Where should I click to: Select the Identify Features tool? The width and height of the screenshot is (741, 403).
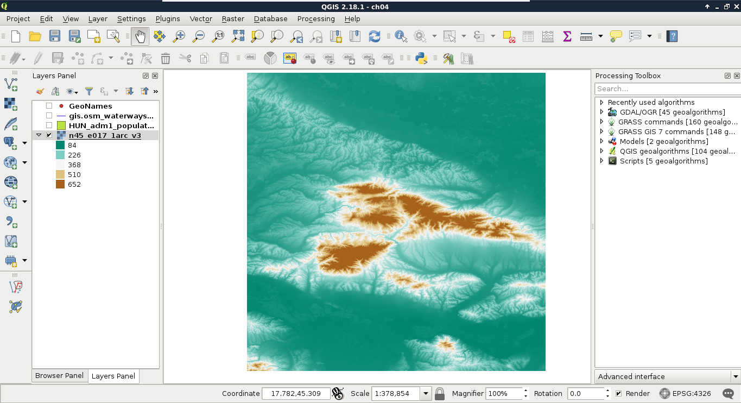[401, 36]
